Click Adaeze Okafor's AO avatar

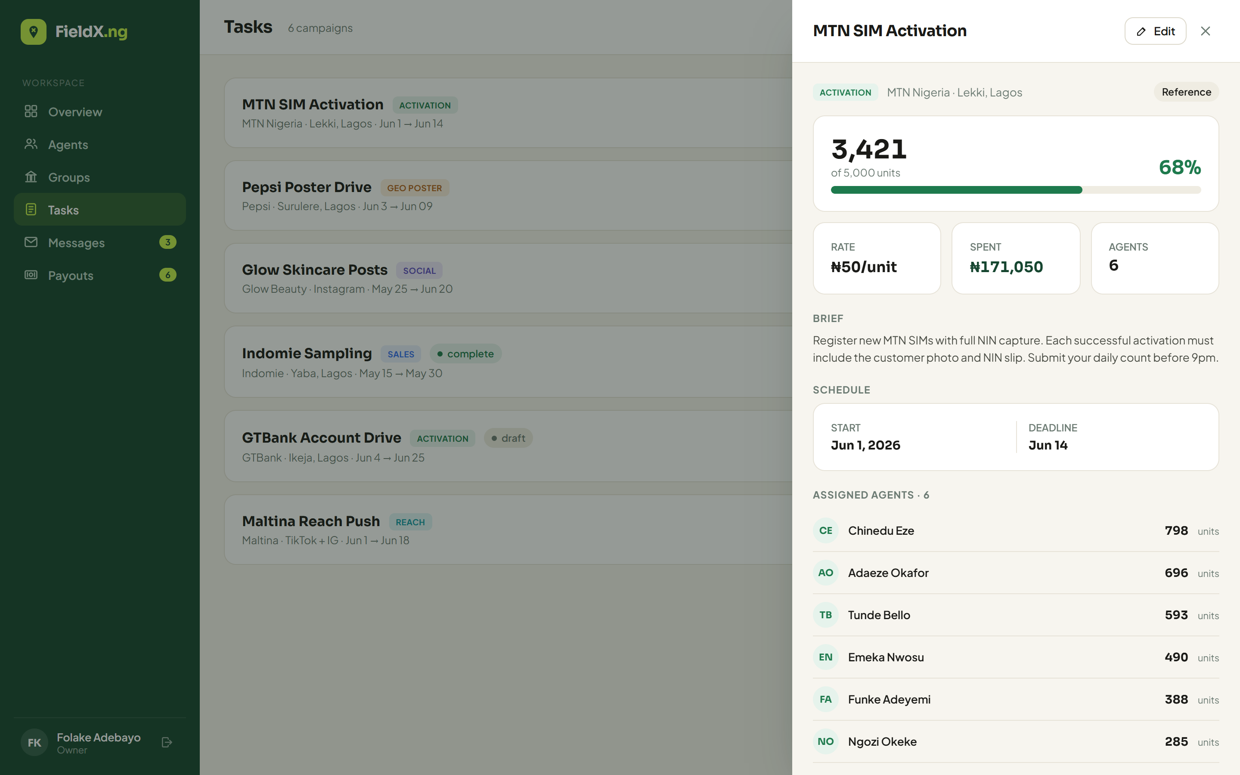(825, 573)
